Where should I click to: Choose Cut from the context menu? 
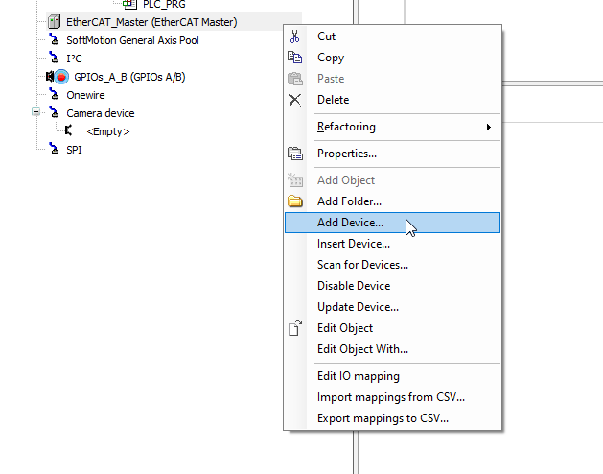[x=393, y=36]
